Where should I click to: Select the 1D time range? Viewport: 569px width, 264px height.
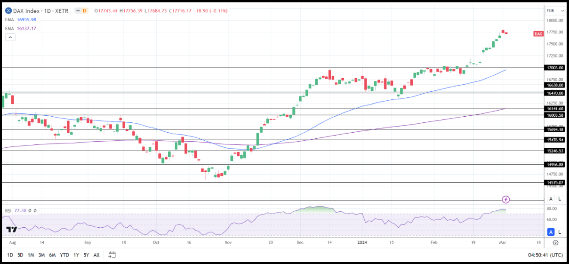point(10,255)
